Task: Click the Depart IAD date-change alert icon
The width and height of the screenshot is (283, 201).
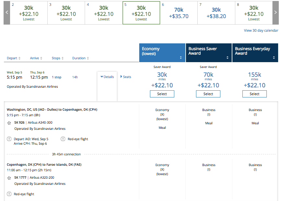Action: point(9,139)
